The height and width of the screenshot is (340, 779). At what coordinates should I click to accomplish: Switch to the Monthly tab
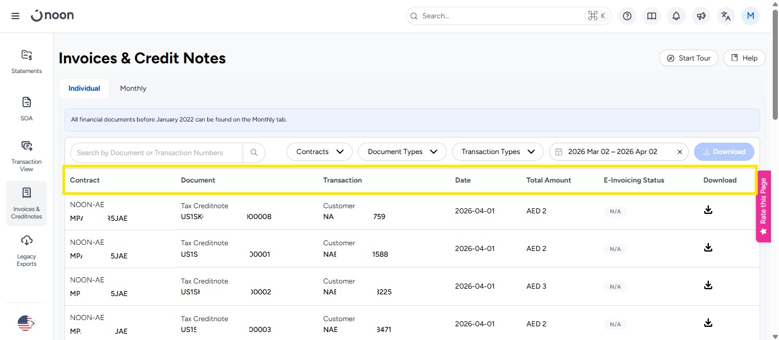point(133,88)
